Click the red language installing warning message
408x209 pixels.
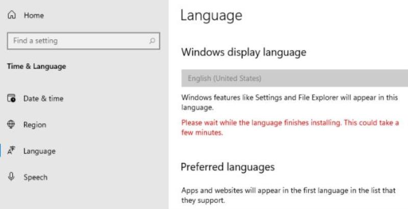[x=290, y=127]
